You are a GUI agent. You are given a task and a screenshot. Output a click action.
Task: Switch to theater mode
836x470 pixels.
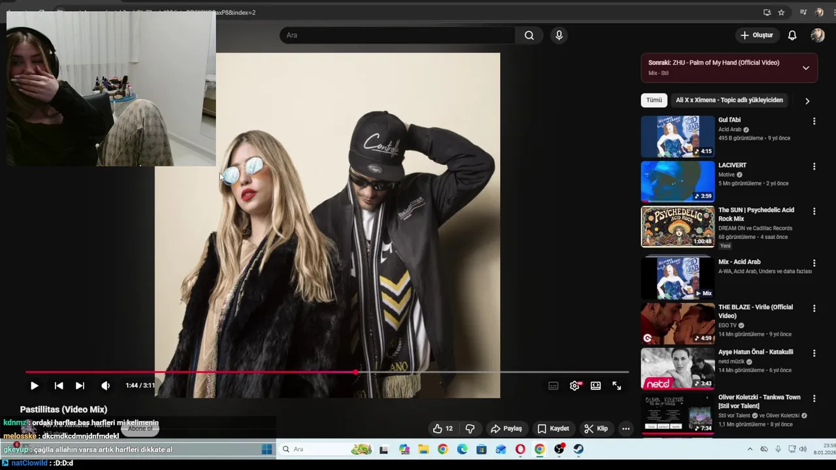(596, 386)
